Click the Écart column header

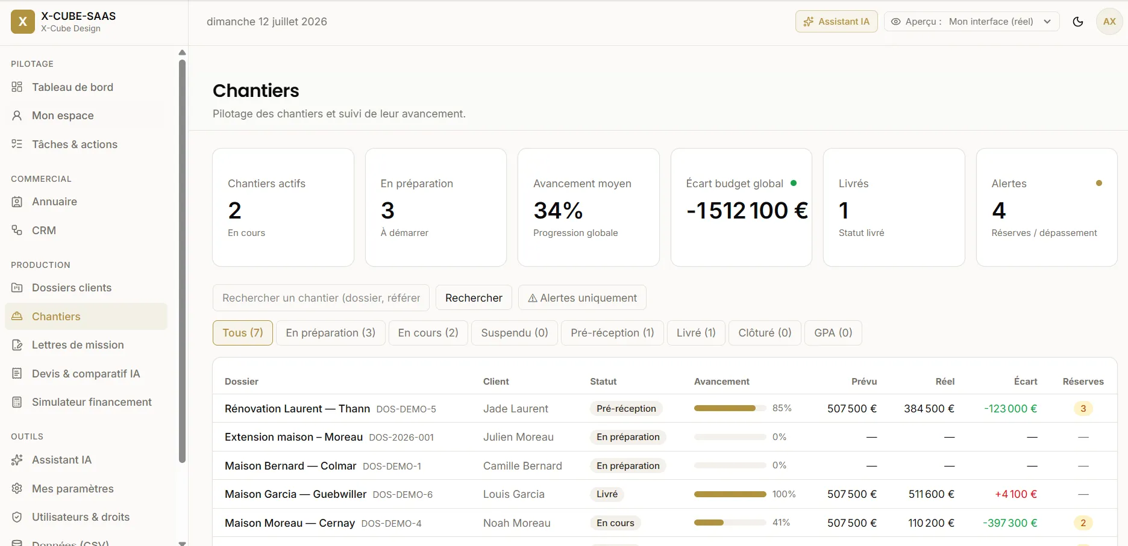pyautogui.click(x=1025, y=382)
